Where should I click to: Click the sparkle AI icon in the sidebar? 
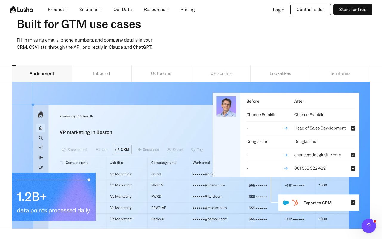coord(41,148)
